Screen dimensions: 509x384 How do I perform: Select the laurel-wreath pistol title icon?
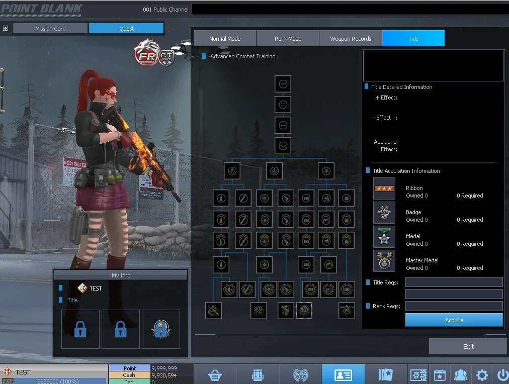click(286, 290)
